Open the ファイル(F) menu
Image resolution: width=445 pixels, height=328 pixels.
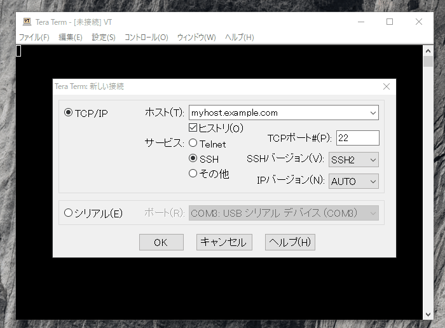(x=34, y=37)
